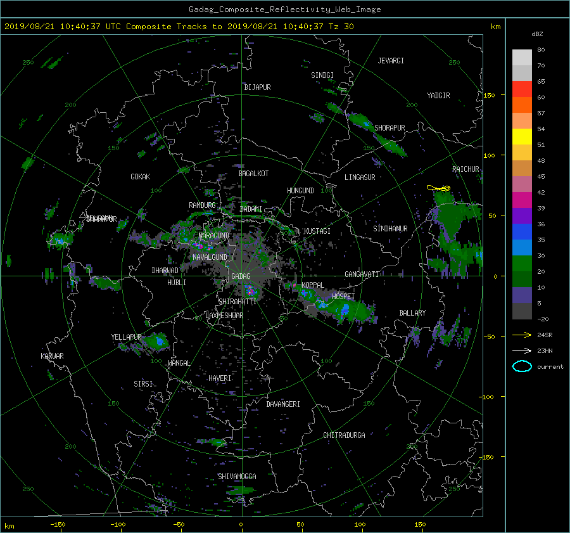Click the 80 dBZ scale value
This screenshot has width=570, height=533.
click(x=541, y=50)
